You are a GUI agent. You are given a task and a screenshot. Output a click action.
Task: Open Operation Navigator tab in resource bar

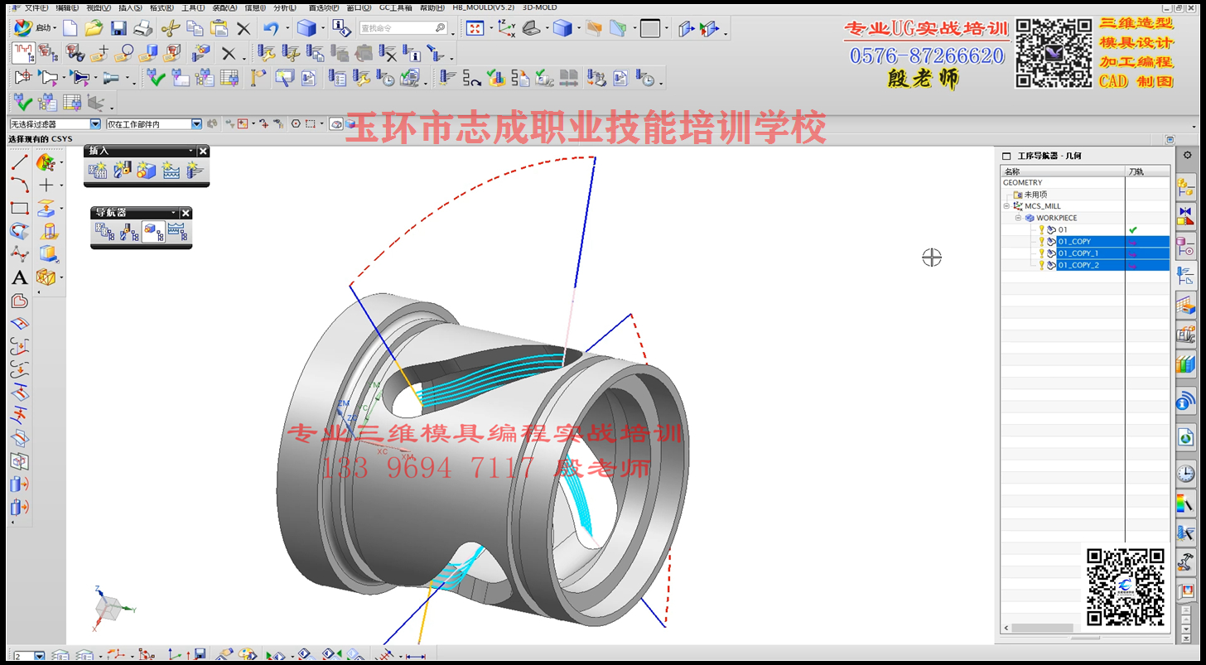(1186, 276)
